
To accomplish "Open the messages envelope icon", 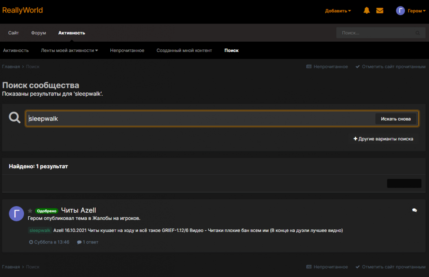I will tap(380, 10).
